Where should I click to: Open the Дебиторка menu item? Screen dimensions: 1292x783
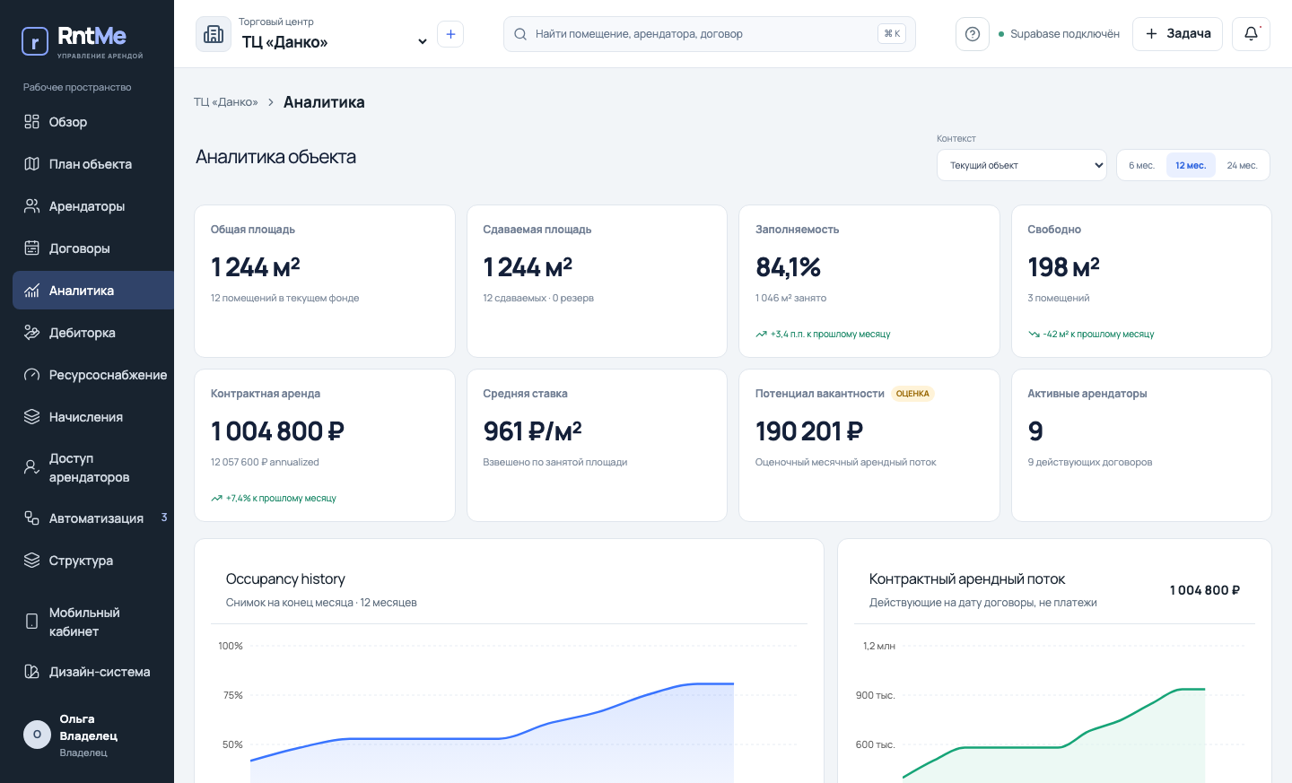coord(93,333)
